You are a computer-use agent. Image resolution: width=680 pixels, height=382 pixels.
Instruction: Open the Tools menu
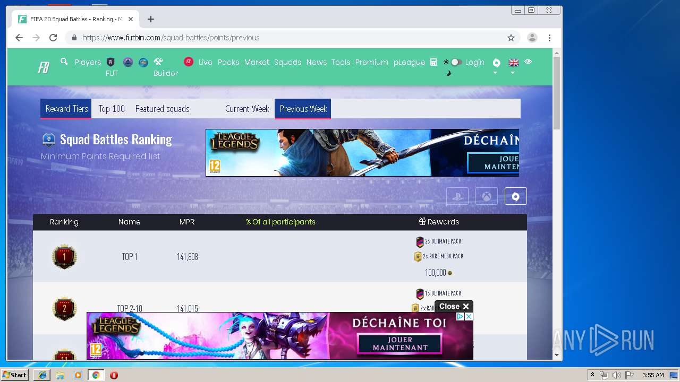[x=341, y=62]
